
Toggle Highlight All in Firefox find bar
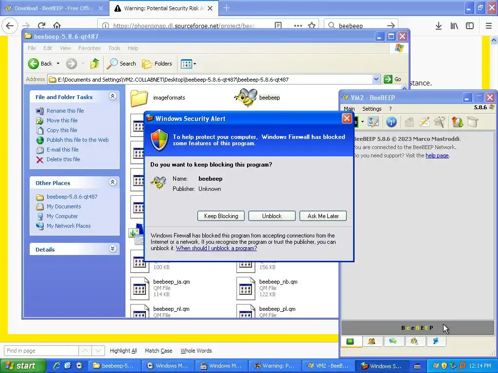(x=123, y=351)
